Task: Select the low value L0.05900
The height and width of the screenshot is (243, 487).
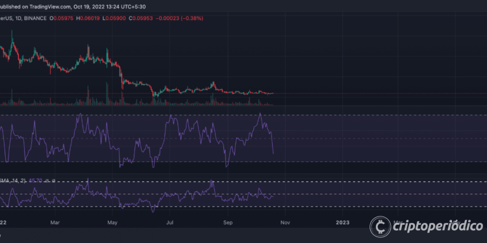Action: click(x=114, y=18)
